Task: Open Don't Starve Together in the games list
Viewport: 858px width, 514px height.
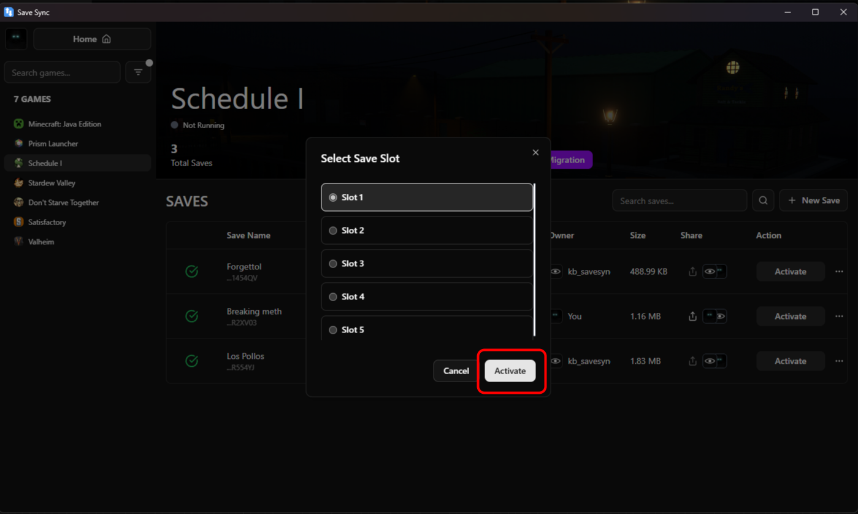Action: click(77, 202)
